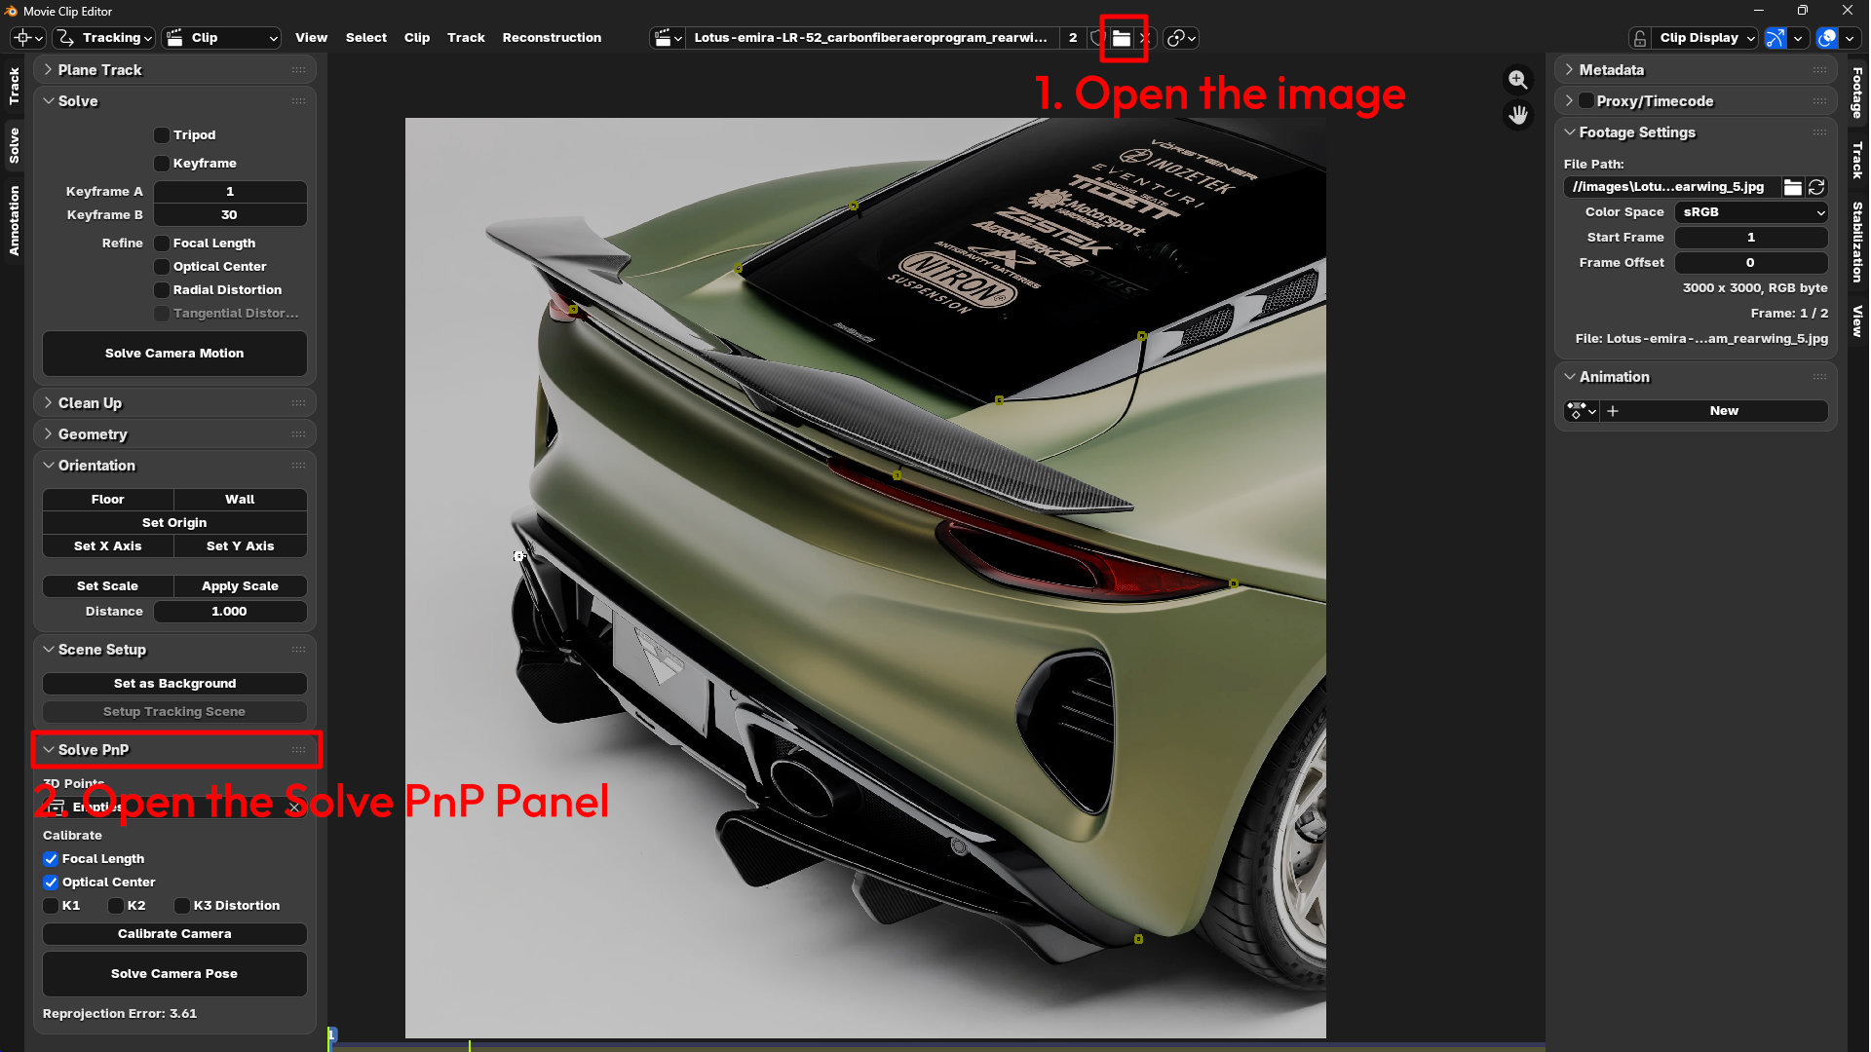Screen dimensions: 1871x1052
Task: Enable Radial Distortion checkbox
Action: [162, 290]
